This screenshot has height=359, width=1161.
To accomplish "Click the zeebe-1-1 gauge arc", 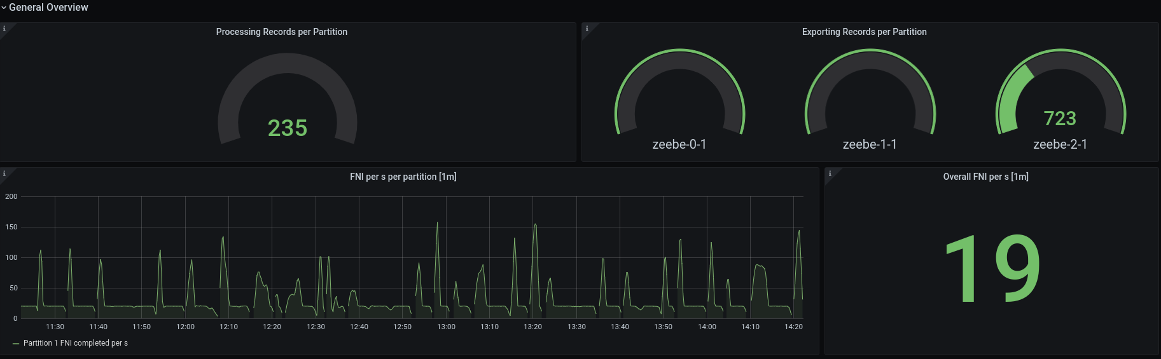I will [870, 60].
